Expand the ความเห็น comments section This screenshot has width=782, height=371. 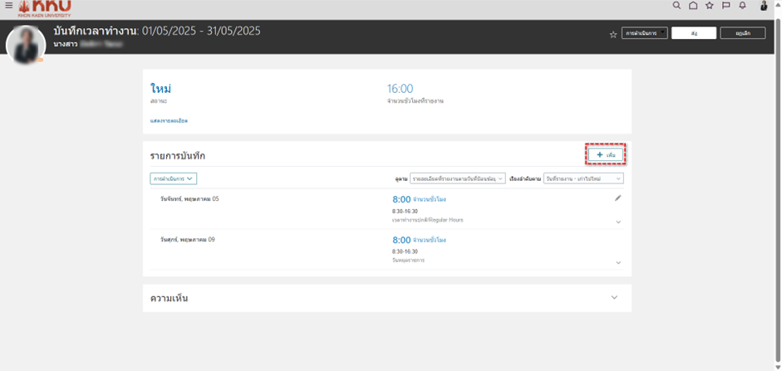coord(614,298)
